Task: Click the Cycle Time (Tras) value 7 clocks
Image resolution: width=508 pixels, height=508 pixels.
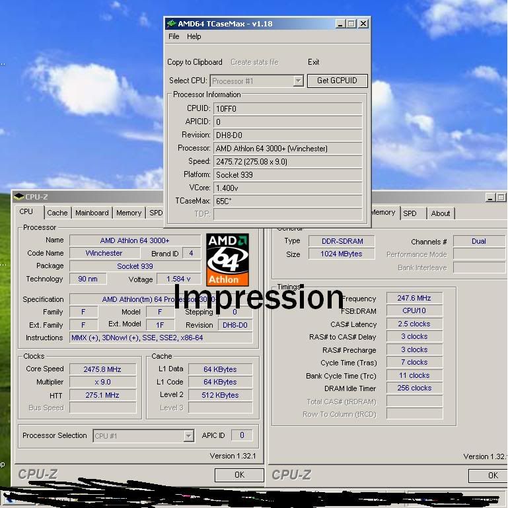Action: pos(414,362)
